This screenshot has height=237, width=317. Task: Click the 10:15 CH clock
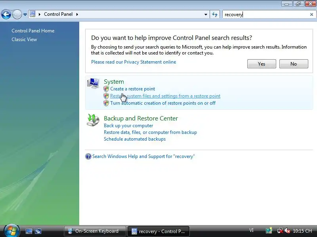point(302,231)
